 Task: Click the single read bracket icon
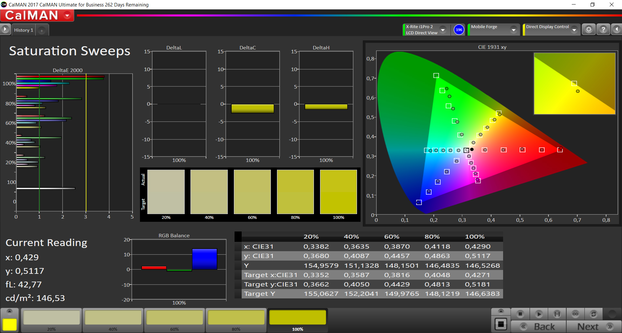pyautogui.click(x=557, y=314)
